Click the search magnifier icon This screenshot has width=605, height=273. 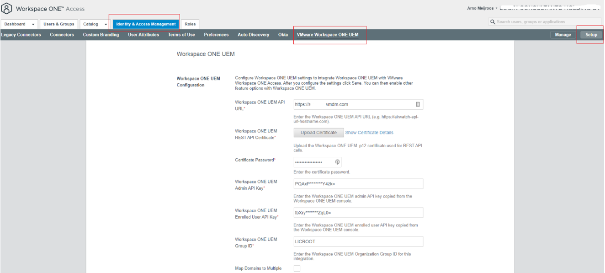click(493, 21)
